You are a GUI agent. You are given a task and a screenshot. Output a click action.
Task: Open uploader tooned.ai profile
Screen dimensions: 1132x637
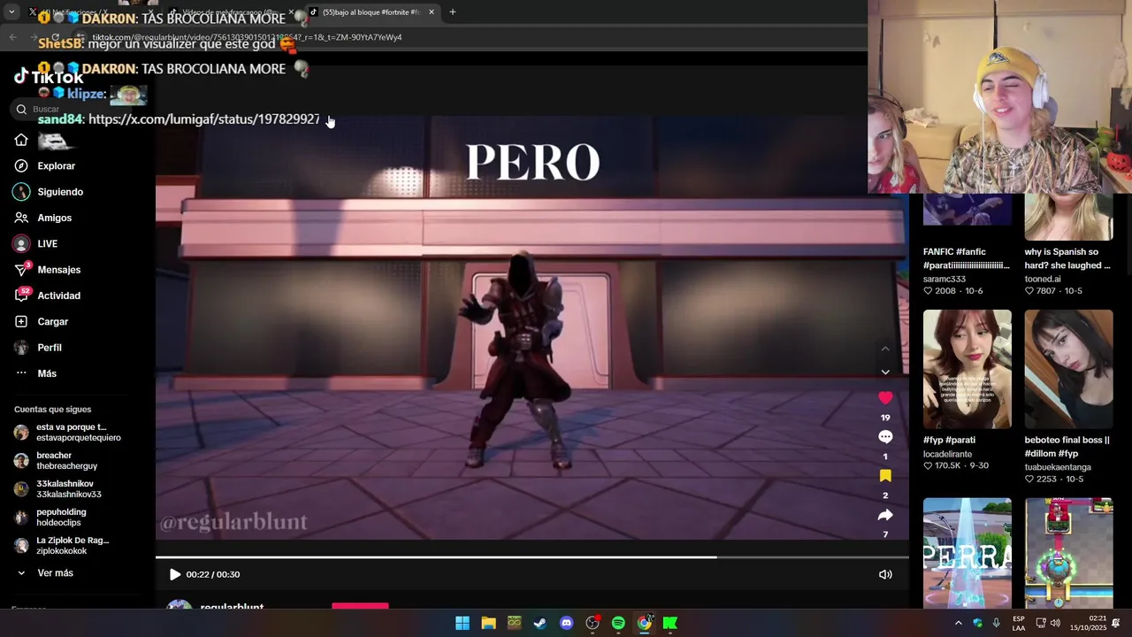[1043, 279]
